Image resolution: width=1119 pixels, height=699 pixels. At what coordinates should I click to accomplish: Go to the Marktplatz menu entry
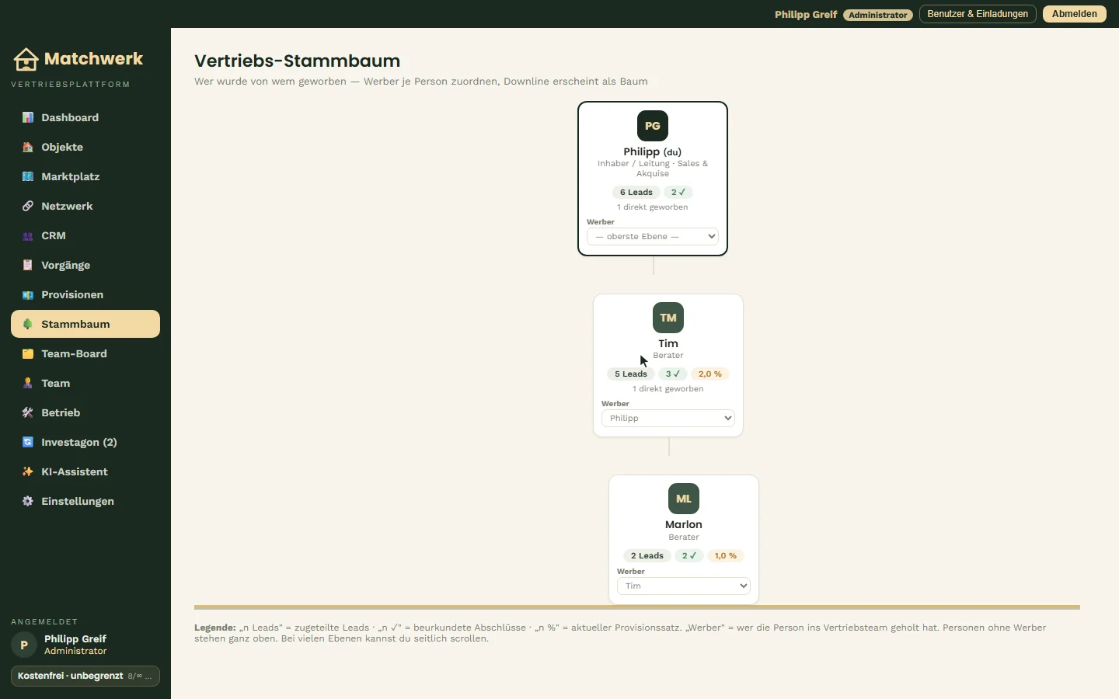tap(85, 176)
